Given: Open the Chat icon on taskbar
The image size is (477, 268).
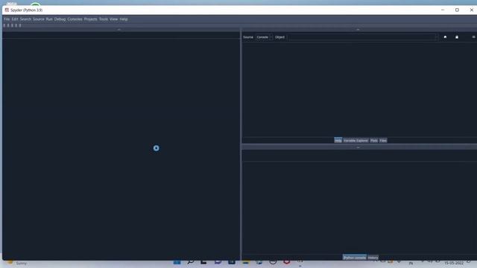Looking at the screenshot, I should 218,262.
